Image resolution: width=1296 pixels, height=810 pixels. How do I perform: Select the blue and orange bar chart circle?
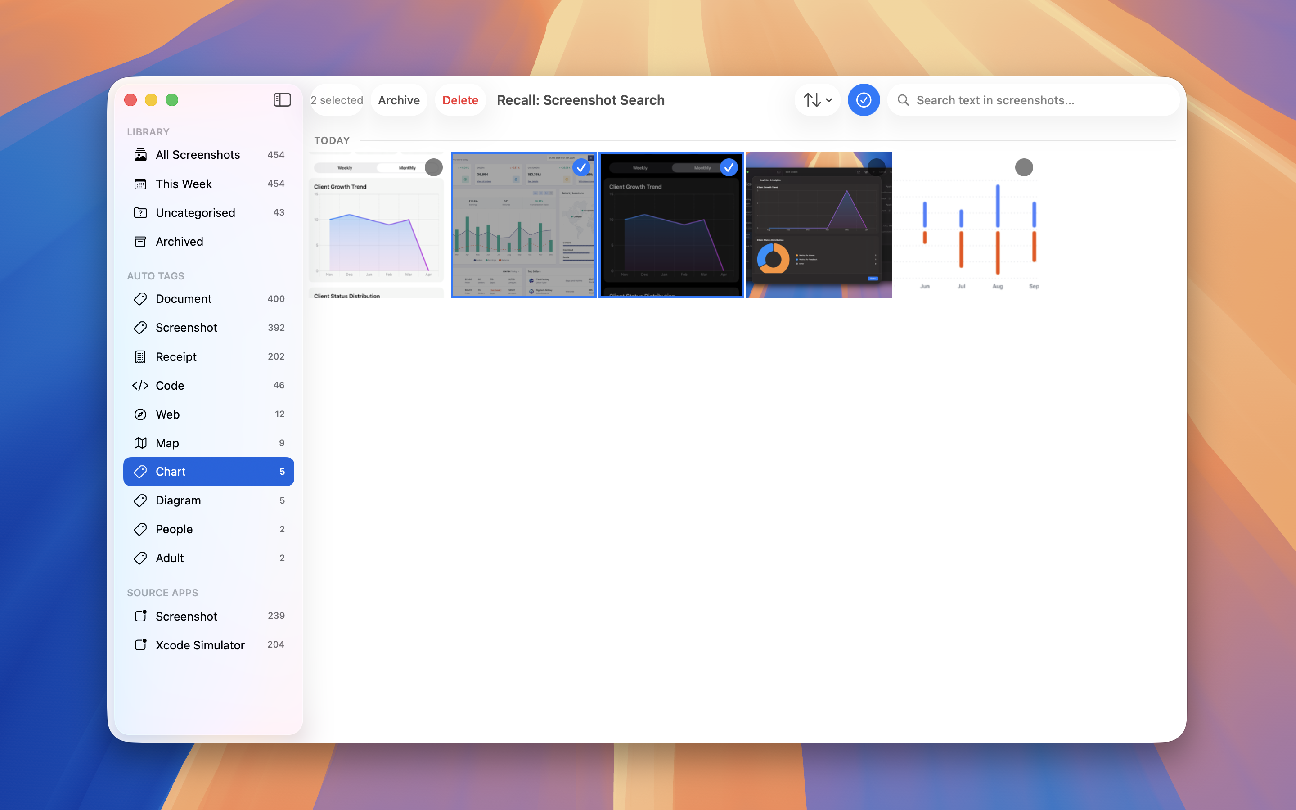1024,167
